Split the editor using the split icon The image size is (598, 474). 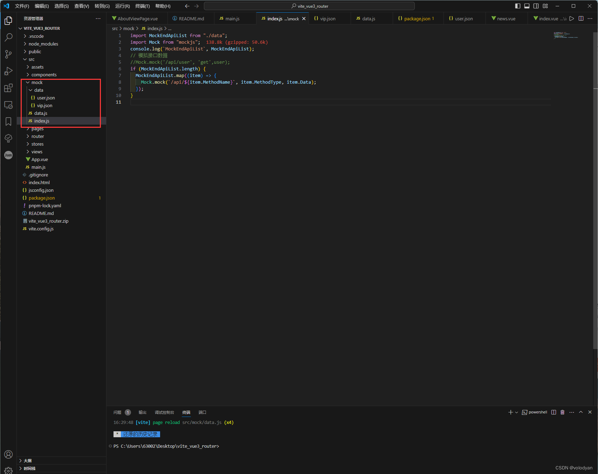coord(581,19)
